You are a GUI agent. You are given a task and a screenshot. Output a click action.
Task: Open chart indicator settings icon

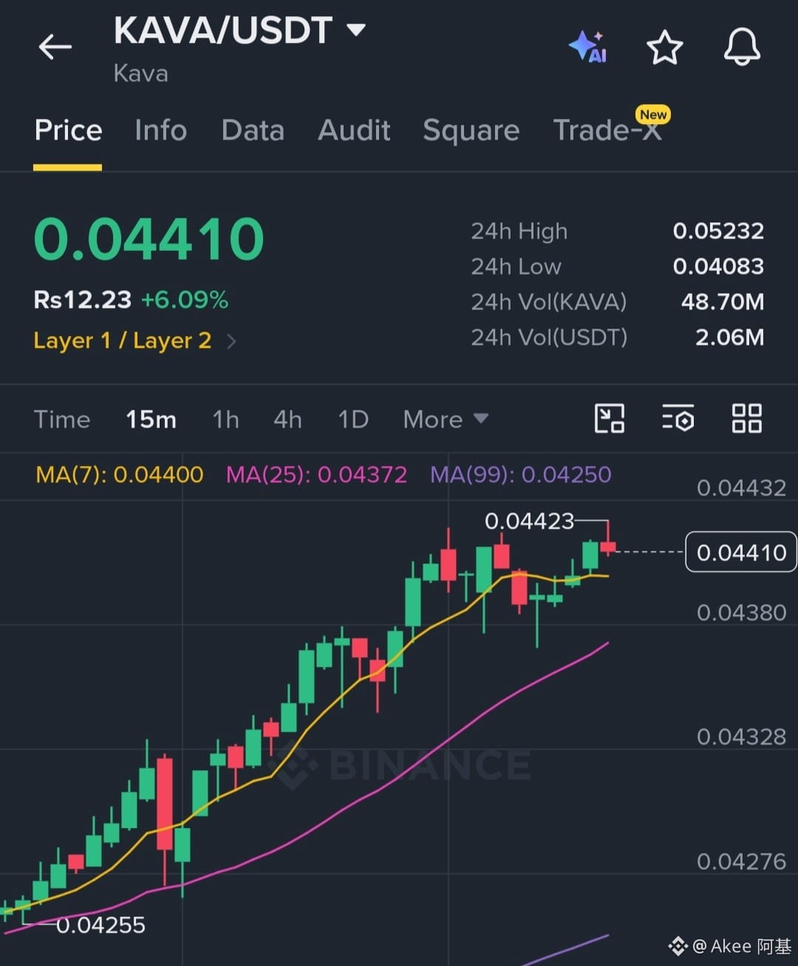(678, 418)
